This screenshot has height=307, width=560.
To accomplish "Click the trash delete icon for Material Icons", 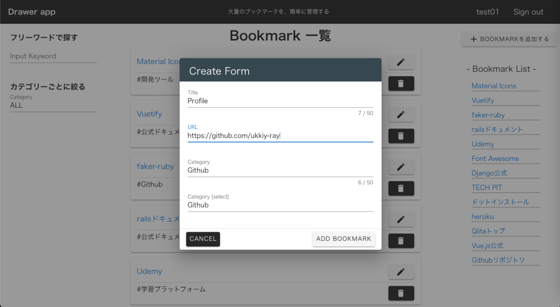I will (401, 83).
